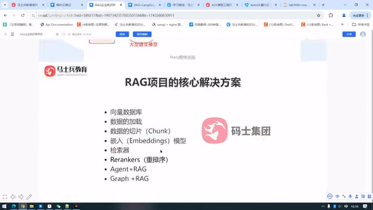Bookmark this page with star icon

(319, 16)
